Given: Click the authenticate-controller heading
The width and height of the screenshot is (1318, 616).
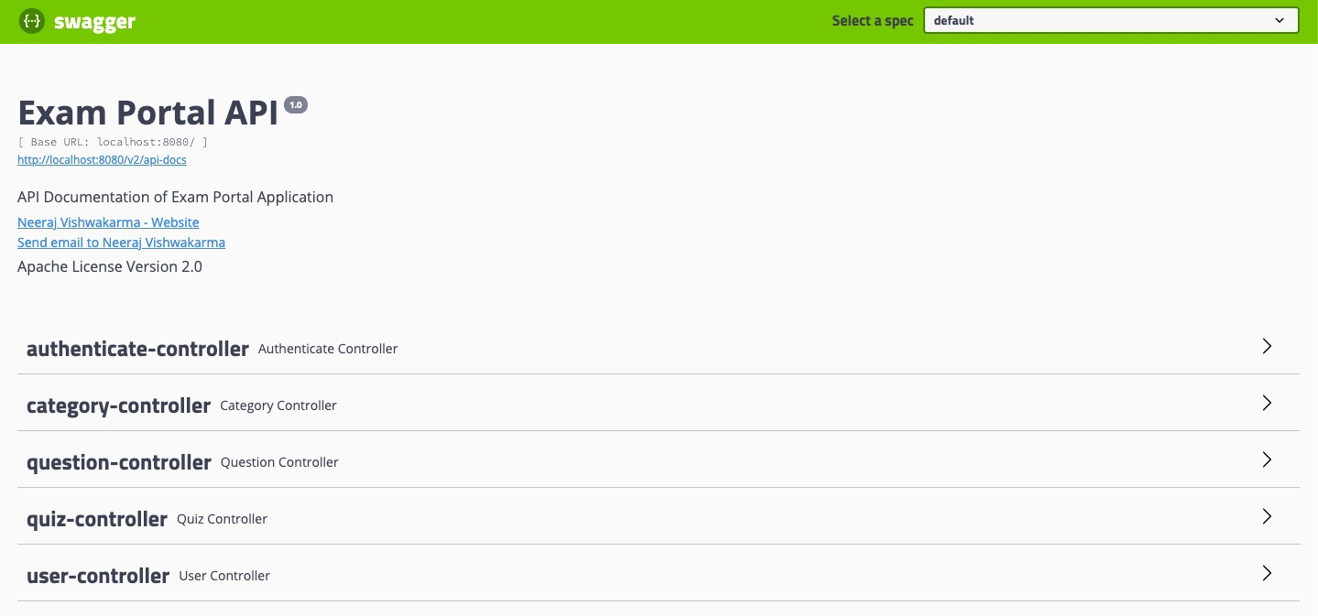Looking at the screenshot, I should pyautogui.click(x=137, y=349).
